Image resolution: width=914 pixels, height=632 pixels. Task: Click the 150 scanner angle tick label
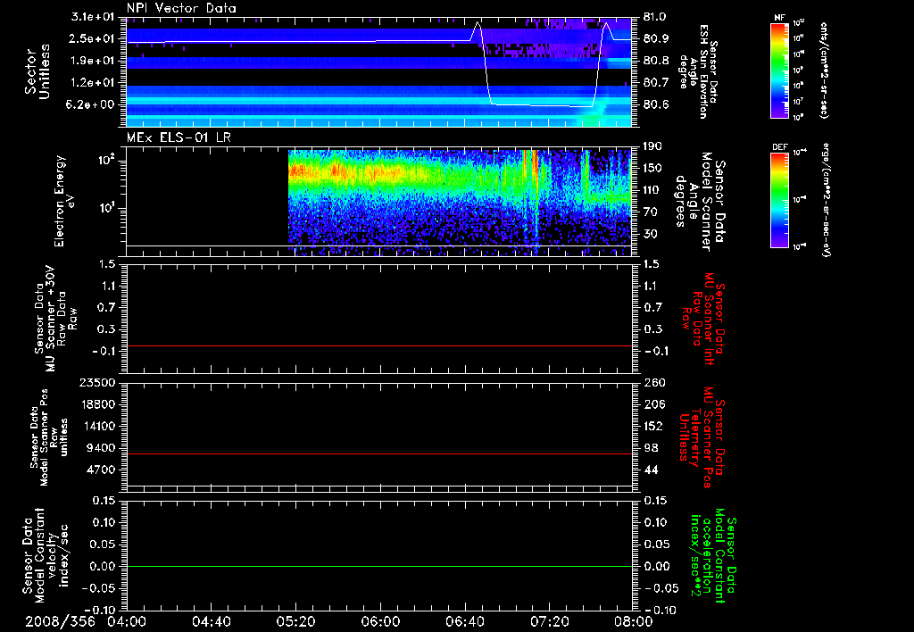click(652, 168)
